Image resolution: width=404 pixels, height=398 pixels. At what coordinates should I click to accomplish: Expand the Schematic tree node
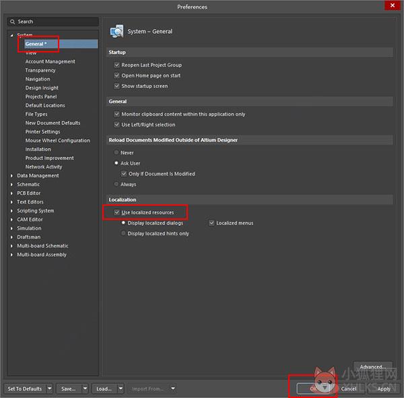[11, 184]
